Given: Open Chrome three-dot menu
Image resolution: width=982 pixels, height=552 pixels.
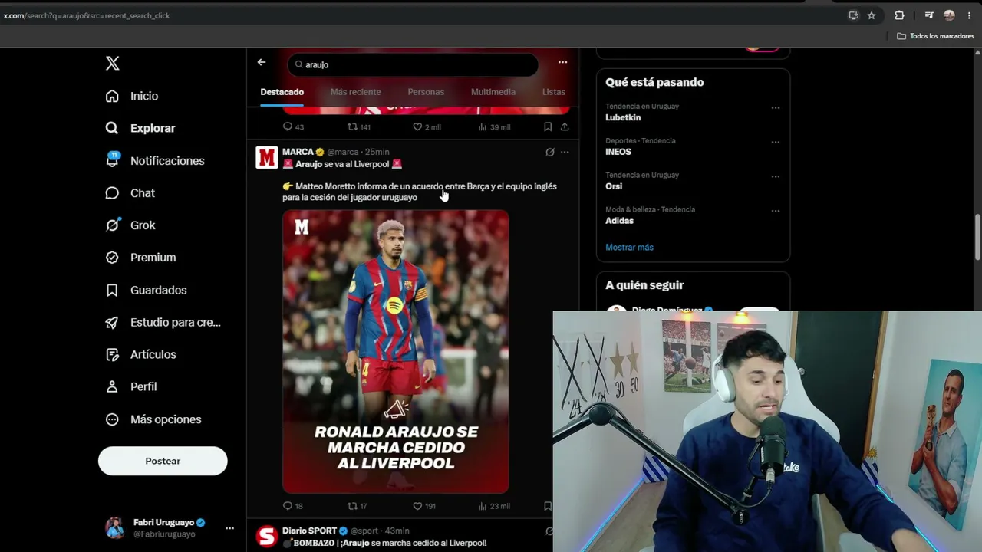Looking at the screenshot, I should pos(969,15).
